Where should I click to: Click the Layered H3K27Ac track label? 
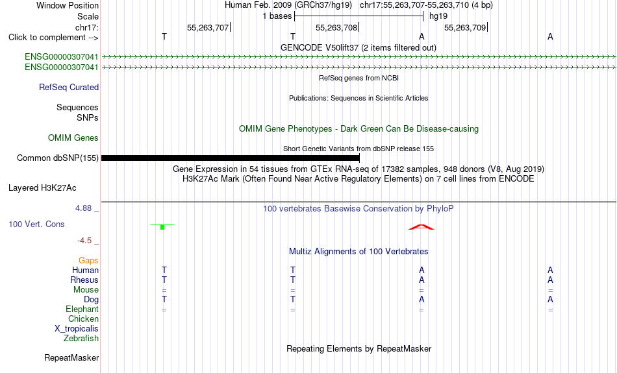pyautogui.click(x=42, y=188)
